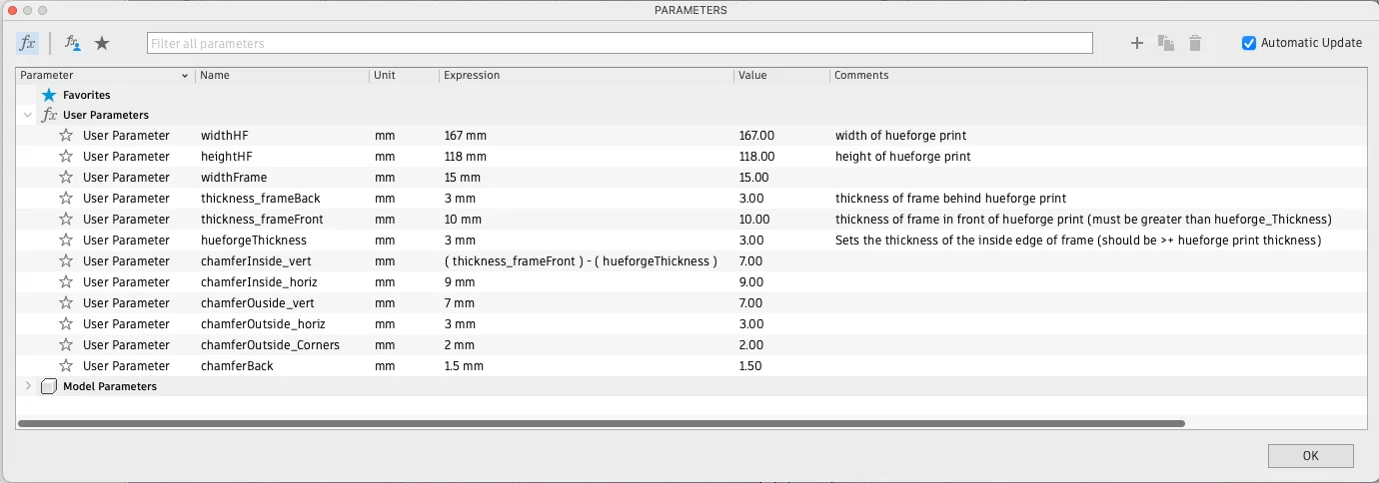The image size is (1379, 483).
Task: Click the favorites filter star in toolbar
Action: [101, 43]
